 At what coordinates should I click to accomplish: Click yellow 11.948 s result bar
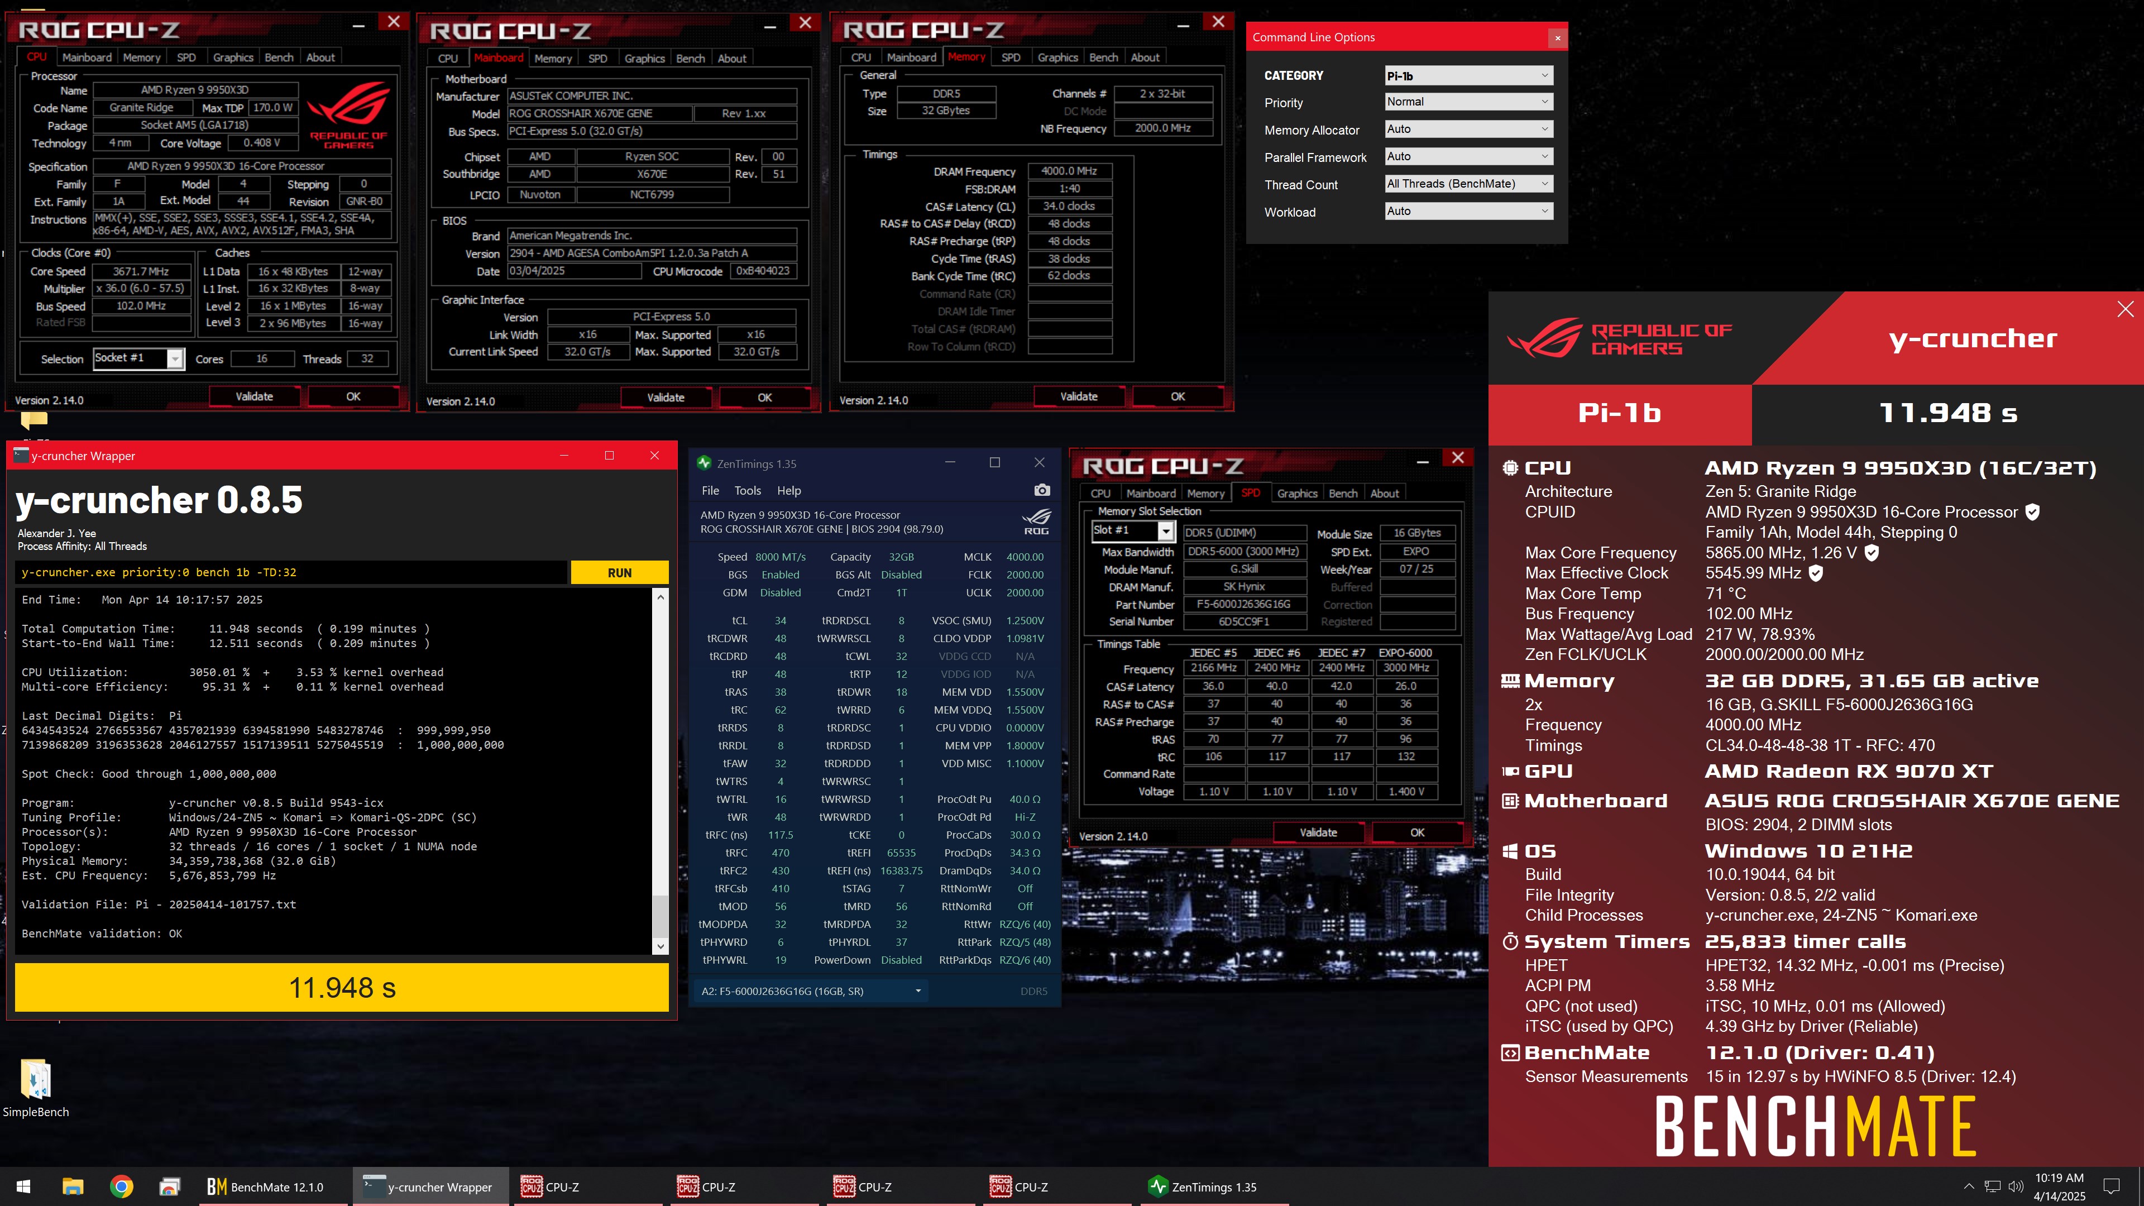tap(341, 988)
